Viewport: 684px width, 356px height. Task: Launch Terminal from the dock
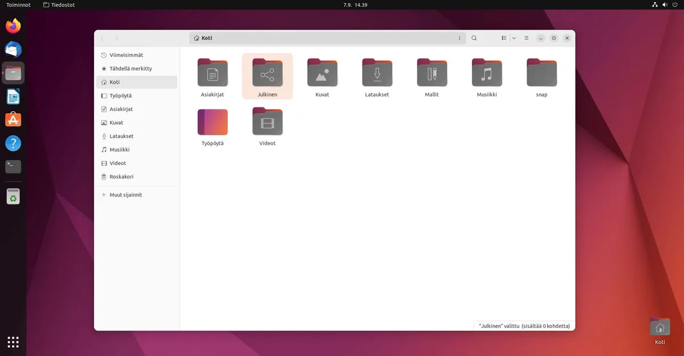pyautogui.click(x=13, y=166)
